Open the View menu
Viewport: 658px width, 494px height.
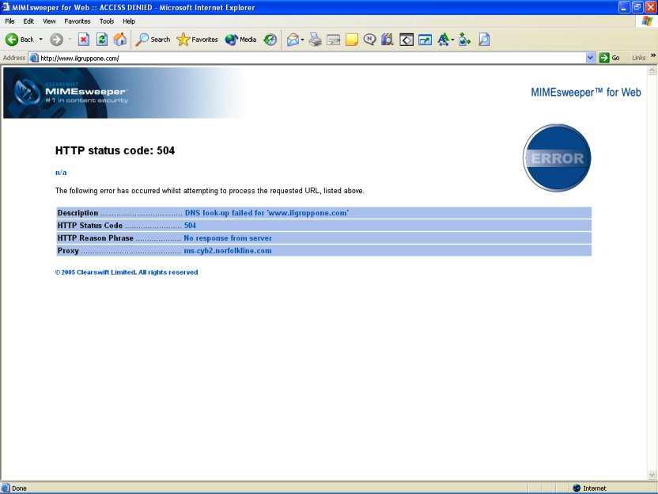click(49, 21)
